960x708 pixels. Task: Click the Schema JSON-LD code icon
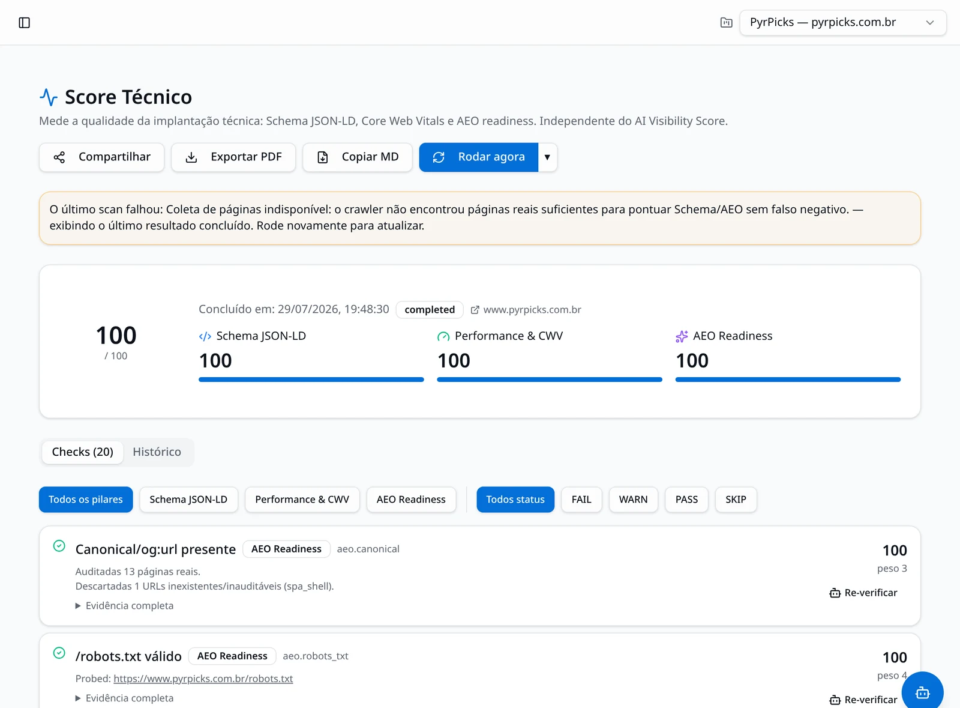tap(205, 336)
